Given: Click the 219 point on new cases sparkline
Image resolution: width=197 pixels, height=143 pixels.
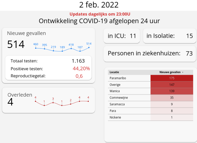Looking at the screenshot, I should click(x=53, y=51).
